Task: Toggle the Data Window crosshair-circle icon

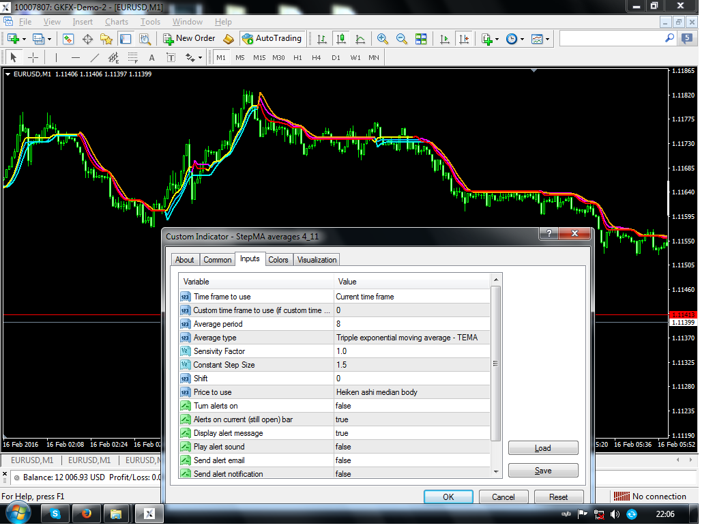Action: click(87, 39)
